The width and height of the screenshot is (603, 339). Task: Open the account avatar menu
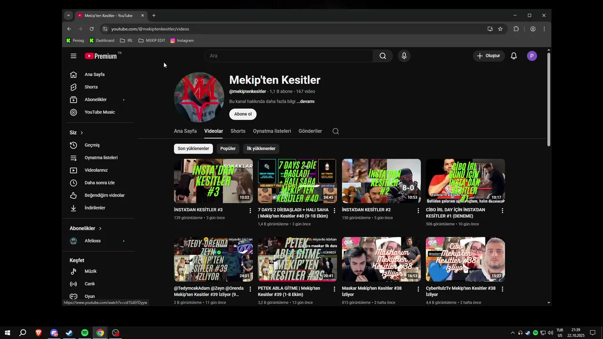coord(532,56)
